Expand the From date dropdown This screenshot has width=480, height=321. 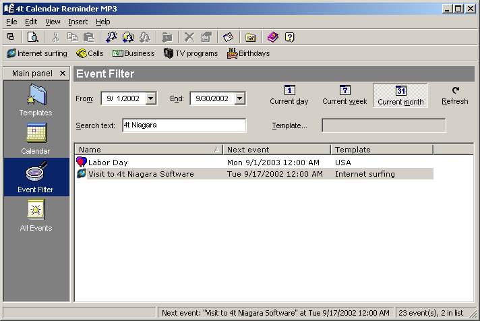tap(150, 98)
